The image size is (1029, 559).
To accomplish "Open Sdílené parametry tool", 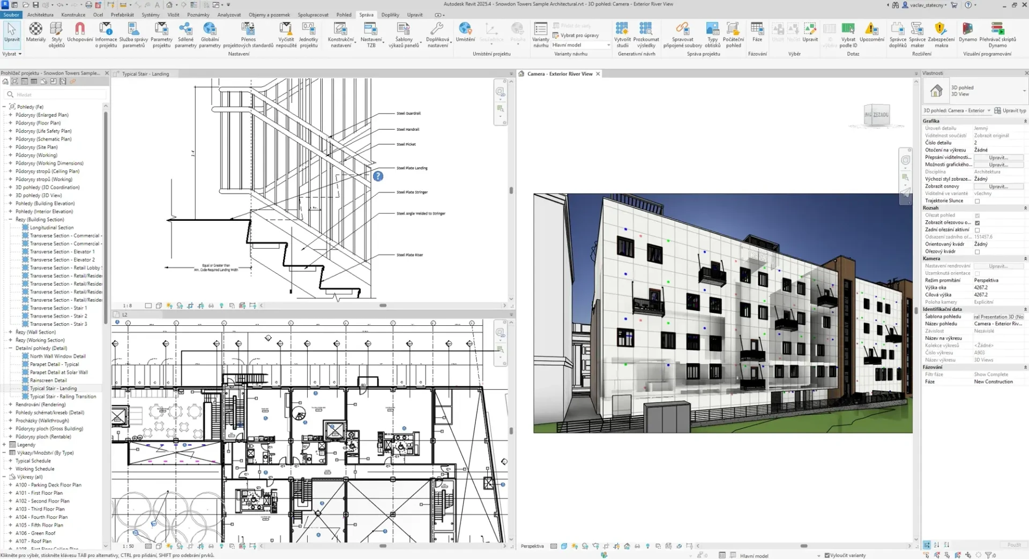I will point(185,35).
